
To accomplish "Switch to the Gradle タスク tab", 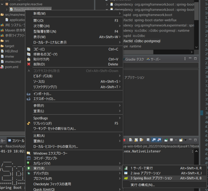I will tap(134, 59).
